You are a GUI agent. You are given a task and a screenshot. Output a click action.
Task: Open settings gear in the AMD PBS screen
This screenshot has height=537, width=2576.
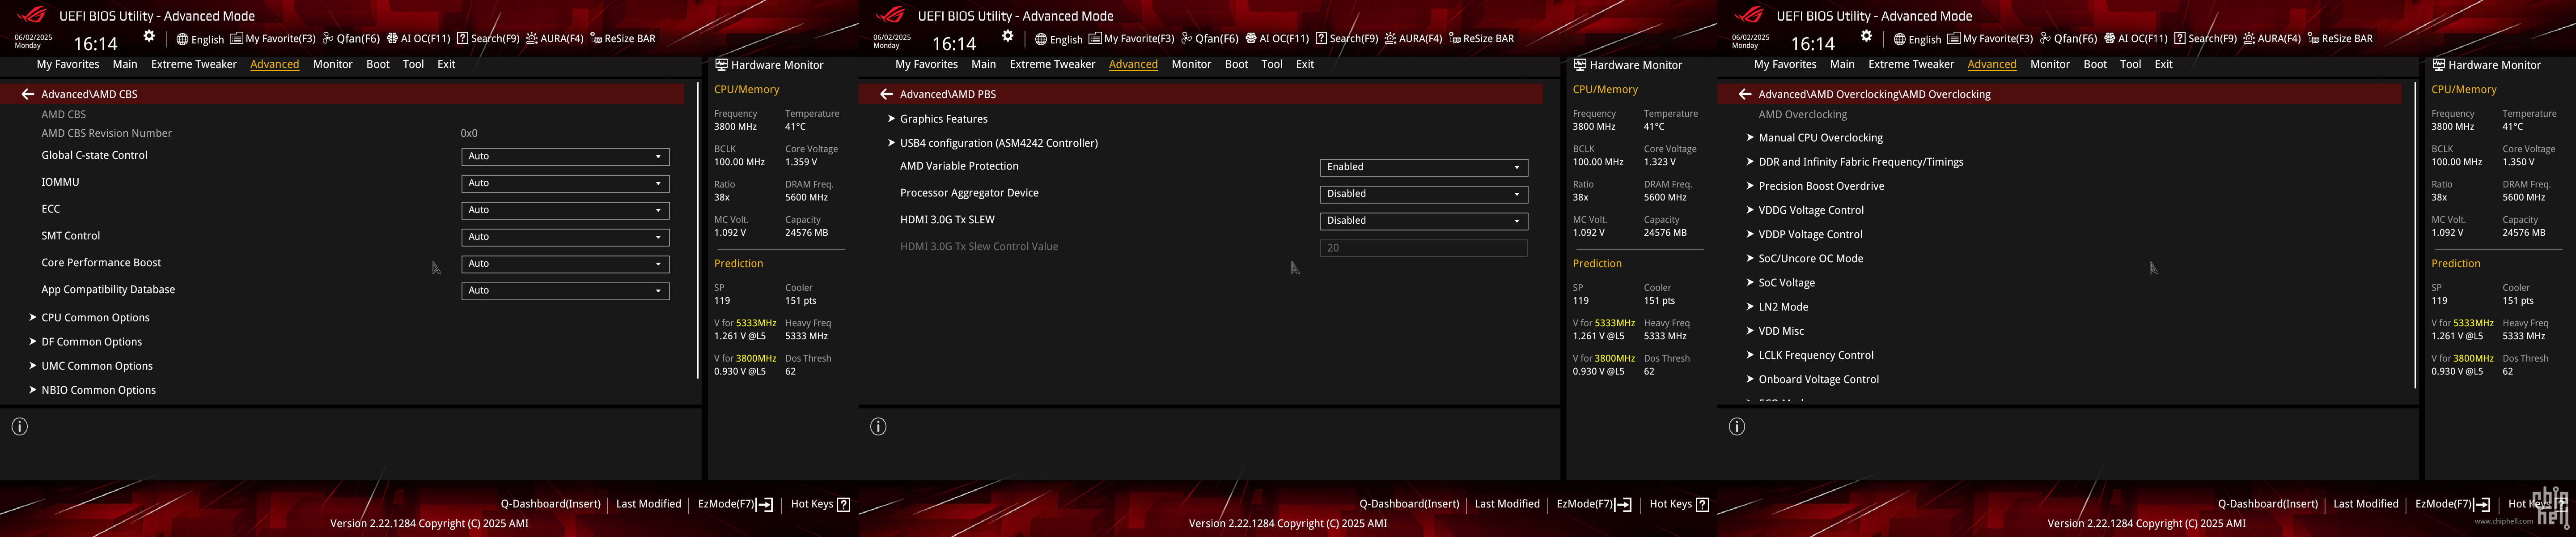click(x=1008, y=36)
